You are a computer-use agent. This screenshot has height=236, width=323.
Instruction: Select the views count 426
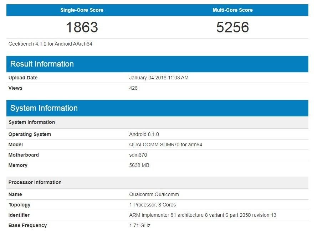[133, 88]
